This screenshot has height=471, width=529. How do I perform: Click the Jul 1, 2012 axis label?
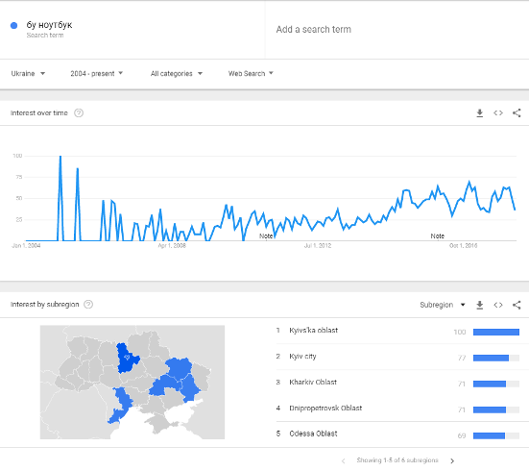pos(318,246)
